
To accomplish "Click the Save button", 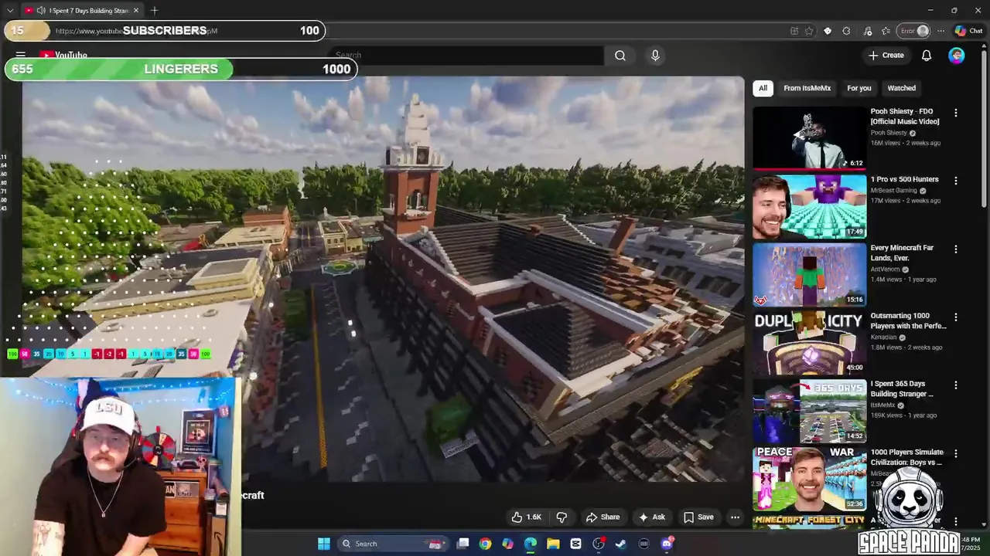I will [x=698, y=517].
